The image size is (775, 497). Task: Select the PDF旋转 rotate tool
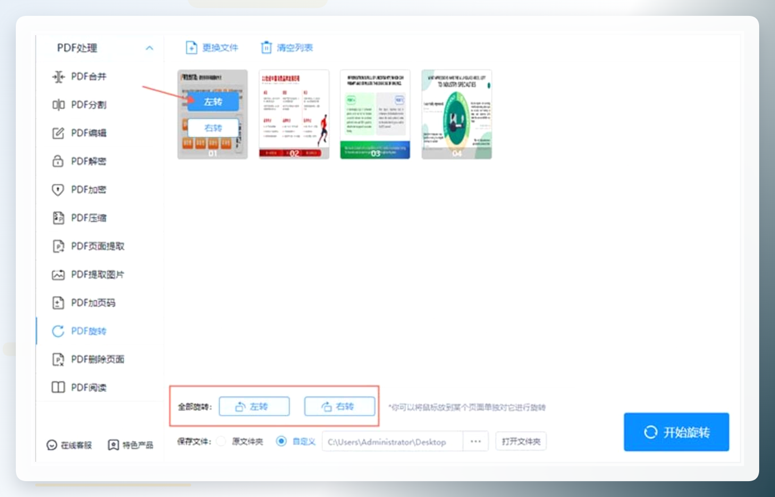79,331
